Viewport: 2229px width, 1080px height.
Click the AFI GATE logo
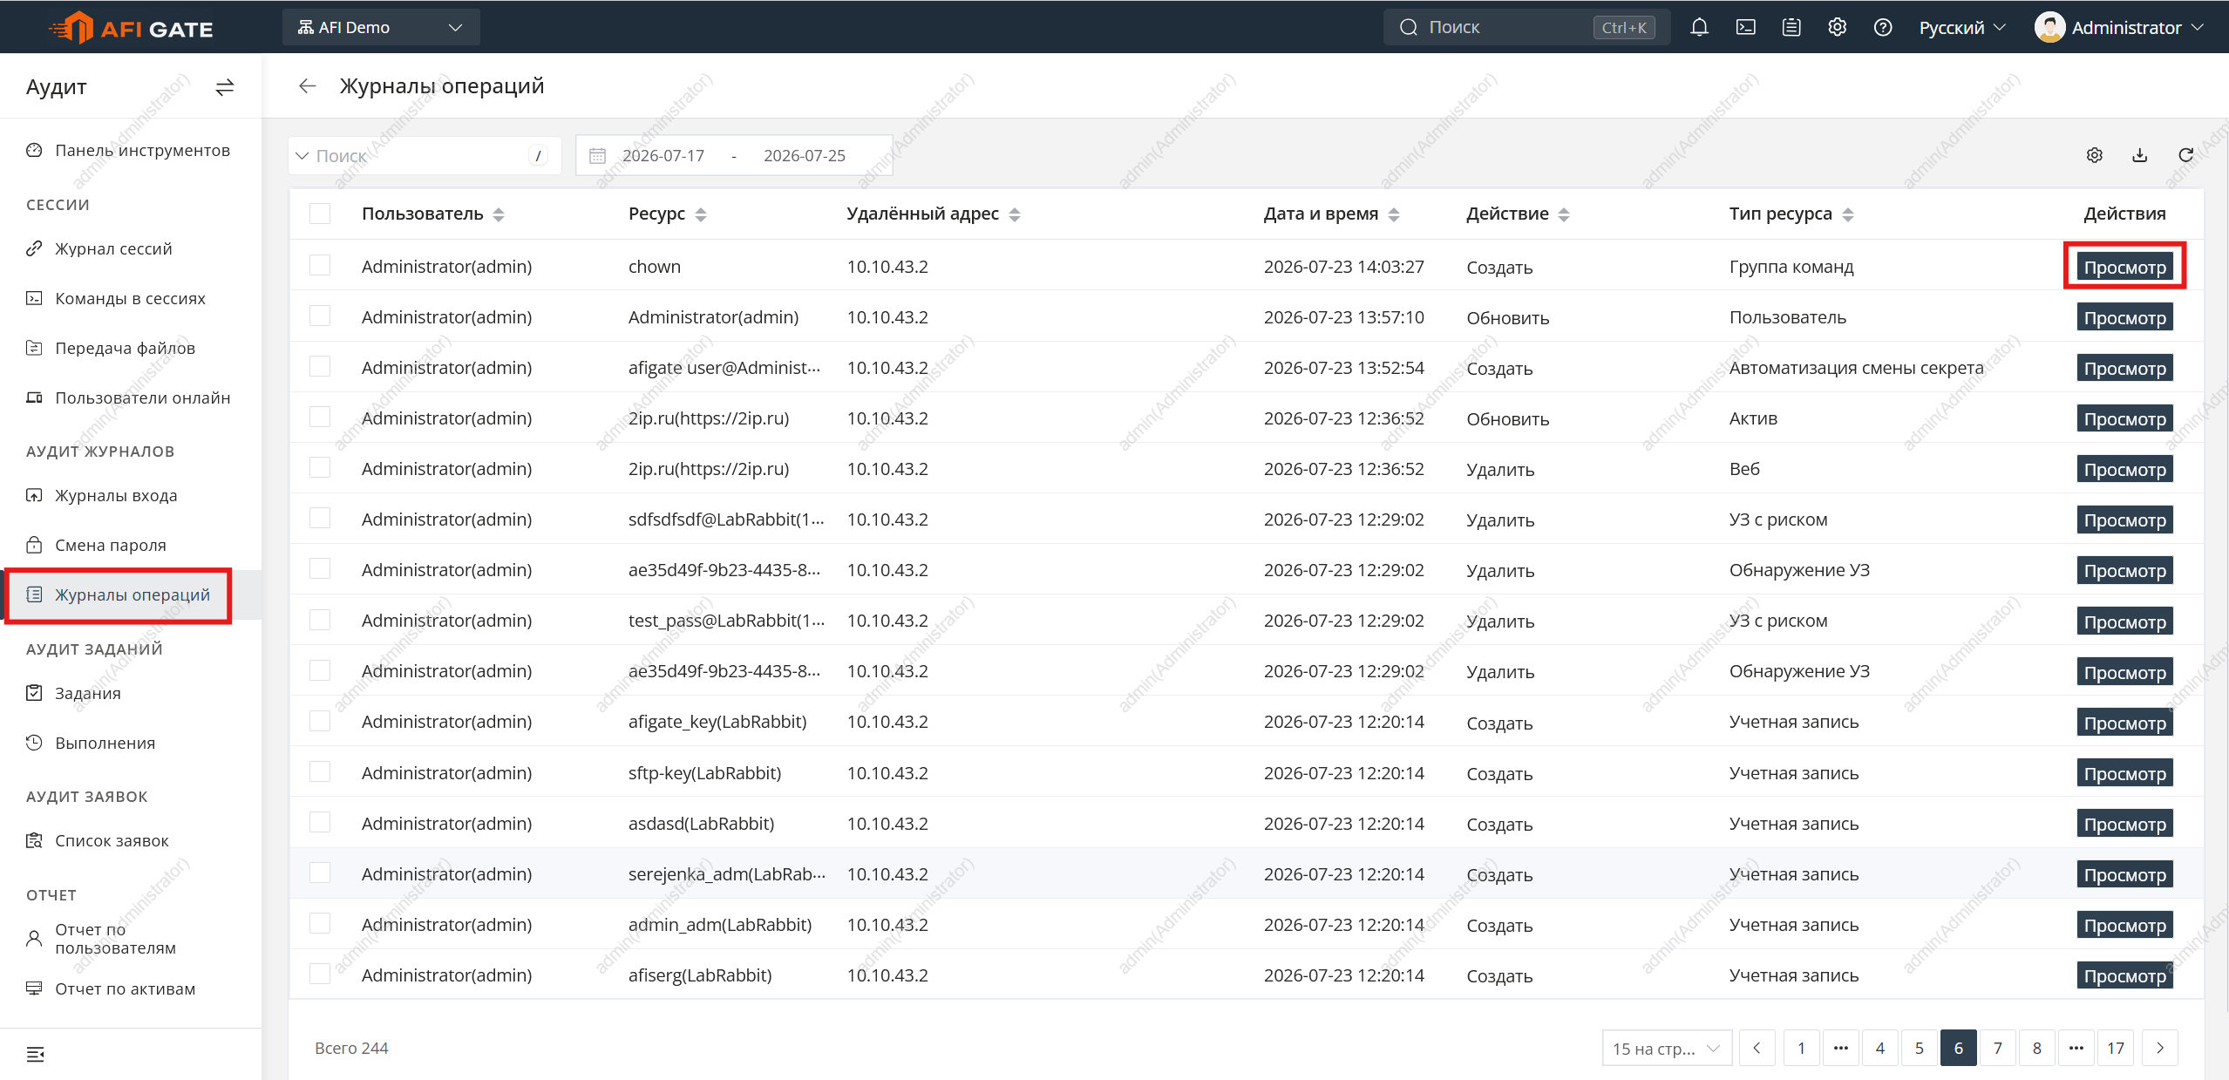(130, 28)
